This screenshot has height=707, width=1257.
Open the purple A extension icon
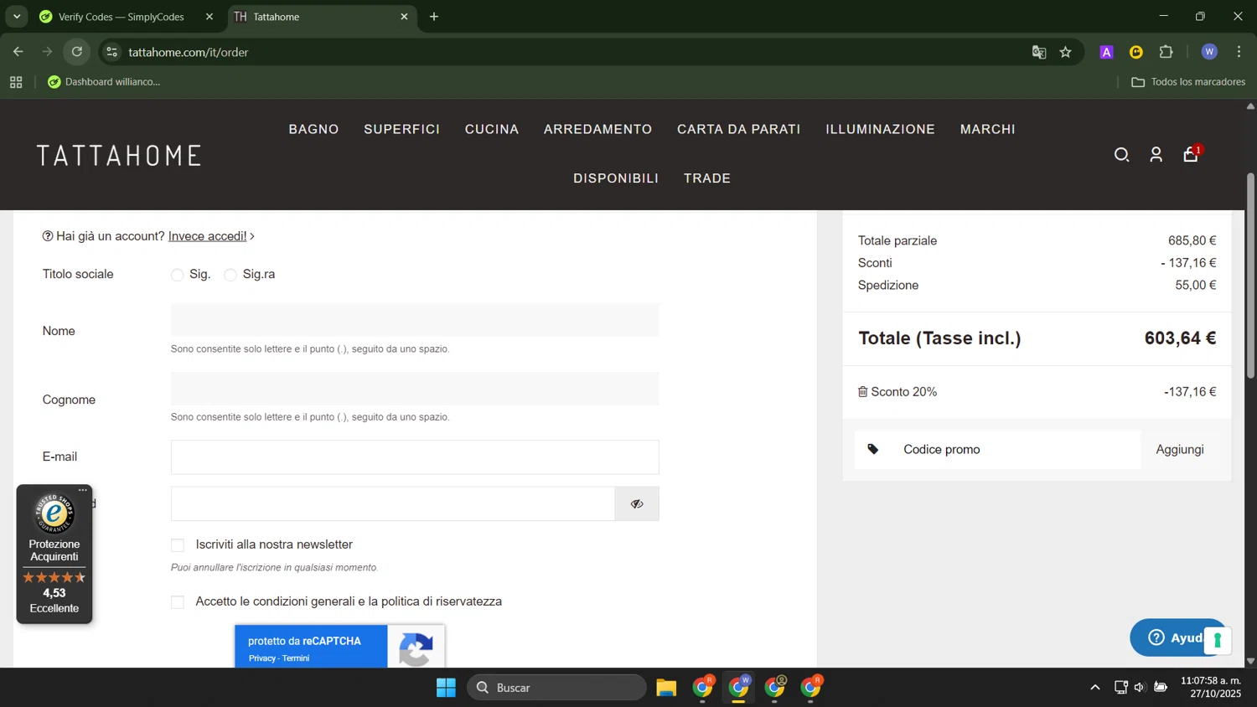pos(1106,52)
